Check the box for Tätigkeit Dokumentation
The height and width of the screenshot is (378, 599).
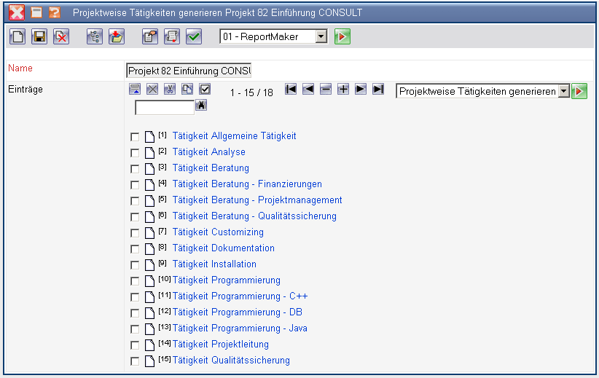pos(135,249)
